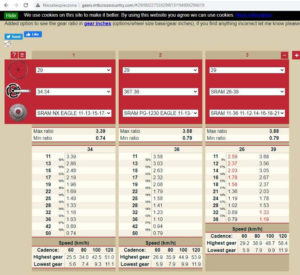This screenshot has height=275, width=300.
Task: Click the Tweet button
Action: pyautogui.click(x=13, y=37)
